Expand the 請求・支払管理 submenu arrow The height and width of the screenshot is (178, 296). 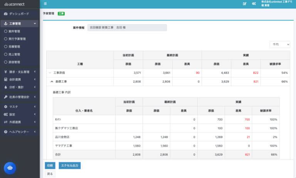[x=35, y=72]
